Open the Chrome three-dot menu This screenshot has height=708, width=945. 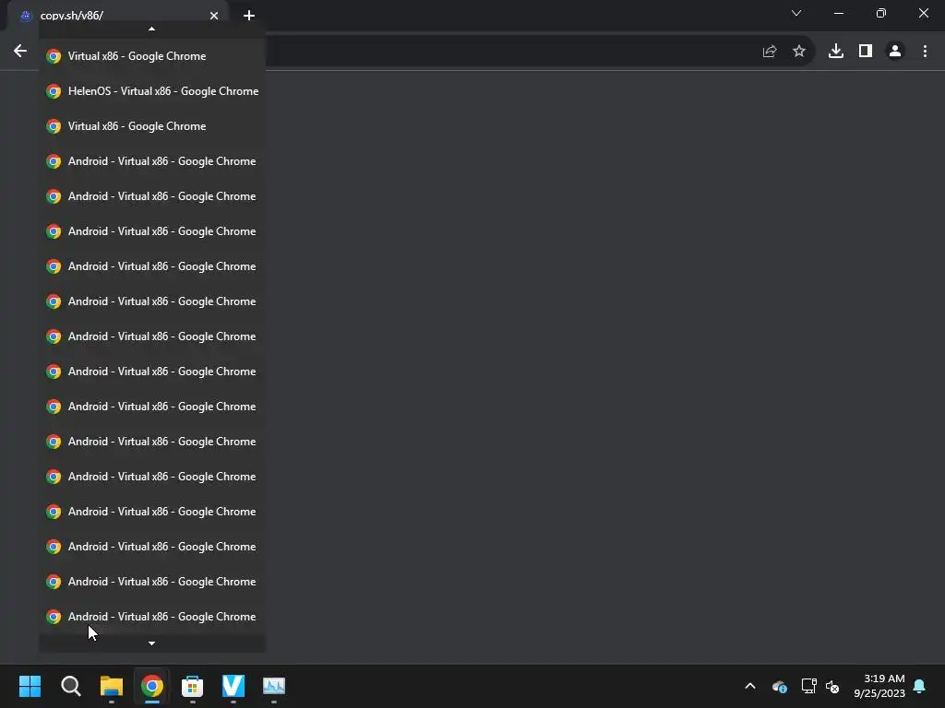925,52
